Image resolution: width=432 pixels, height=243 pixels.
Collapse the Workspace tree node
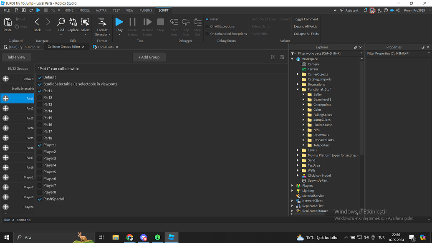tap(292, 59)
